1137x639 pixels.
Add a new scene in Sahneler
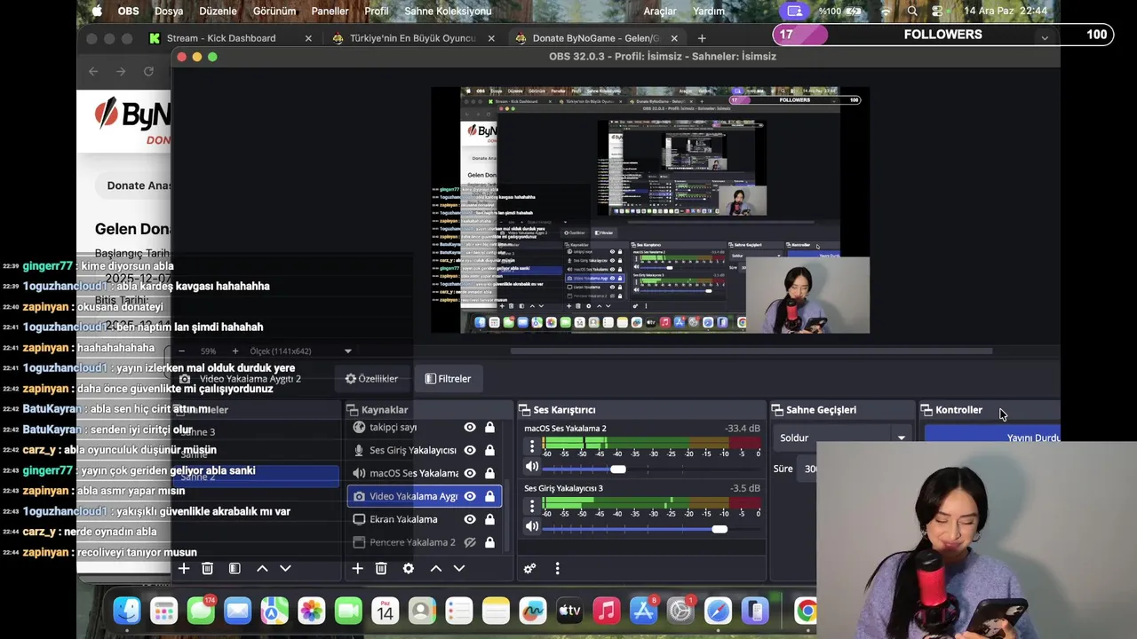[x=184, y=568]
